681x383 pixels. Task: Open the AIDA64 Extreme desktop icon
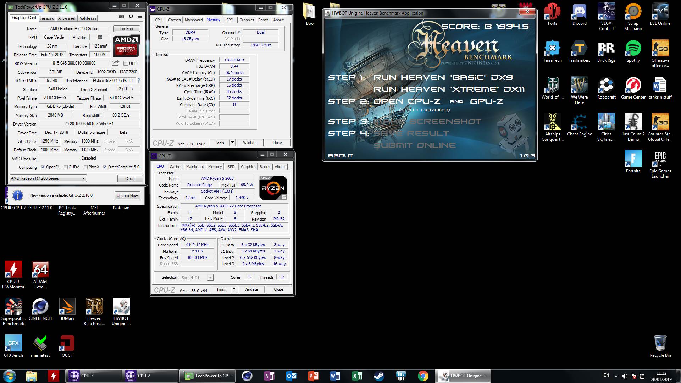pyautogui.click(x=40, y=276)
